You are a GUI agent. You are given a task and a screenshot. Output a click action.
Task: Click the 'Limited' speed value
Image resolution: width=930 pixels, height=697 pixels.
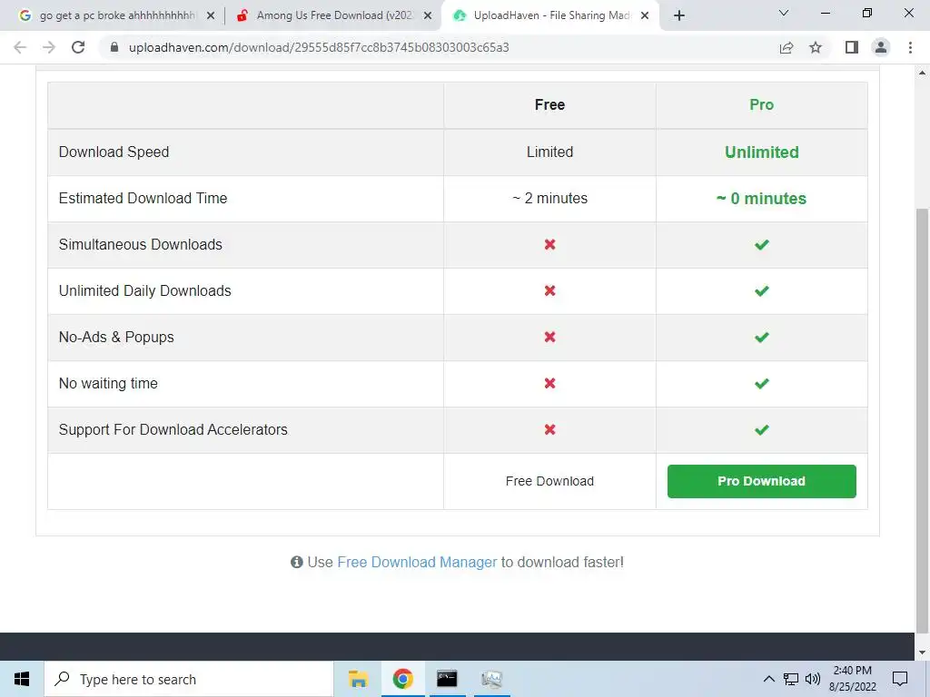pos(549,152)
